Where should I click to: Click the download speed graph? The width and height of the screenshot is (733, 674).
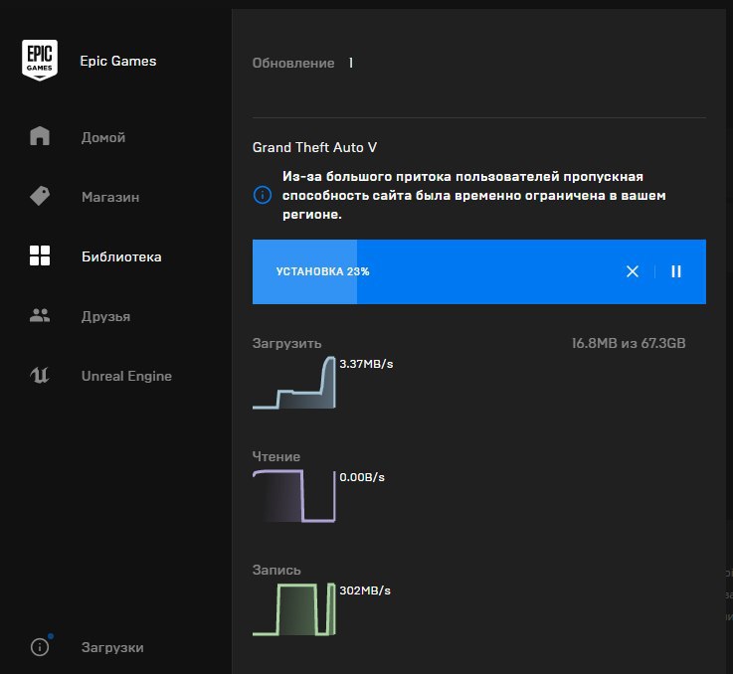pyautogui.click(x=294, y=383)
